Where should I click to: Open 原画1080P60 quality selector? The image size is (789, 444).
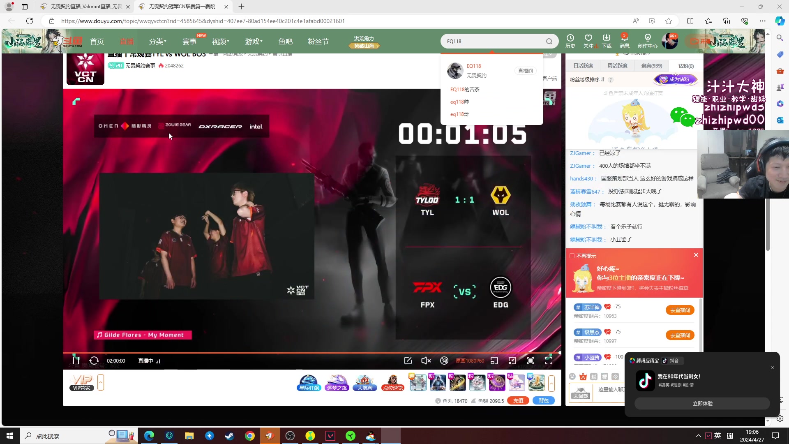pyautogui.click(x=470, y=361)
